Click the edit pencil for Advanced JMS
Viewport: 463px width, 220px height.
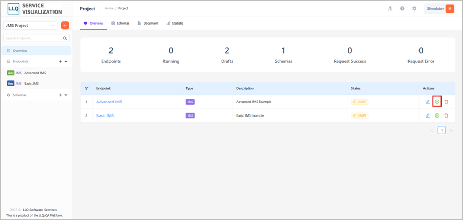pos(428,102)
